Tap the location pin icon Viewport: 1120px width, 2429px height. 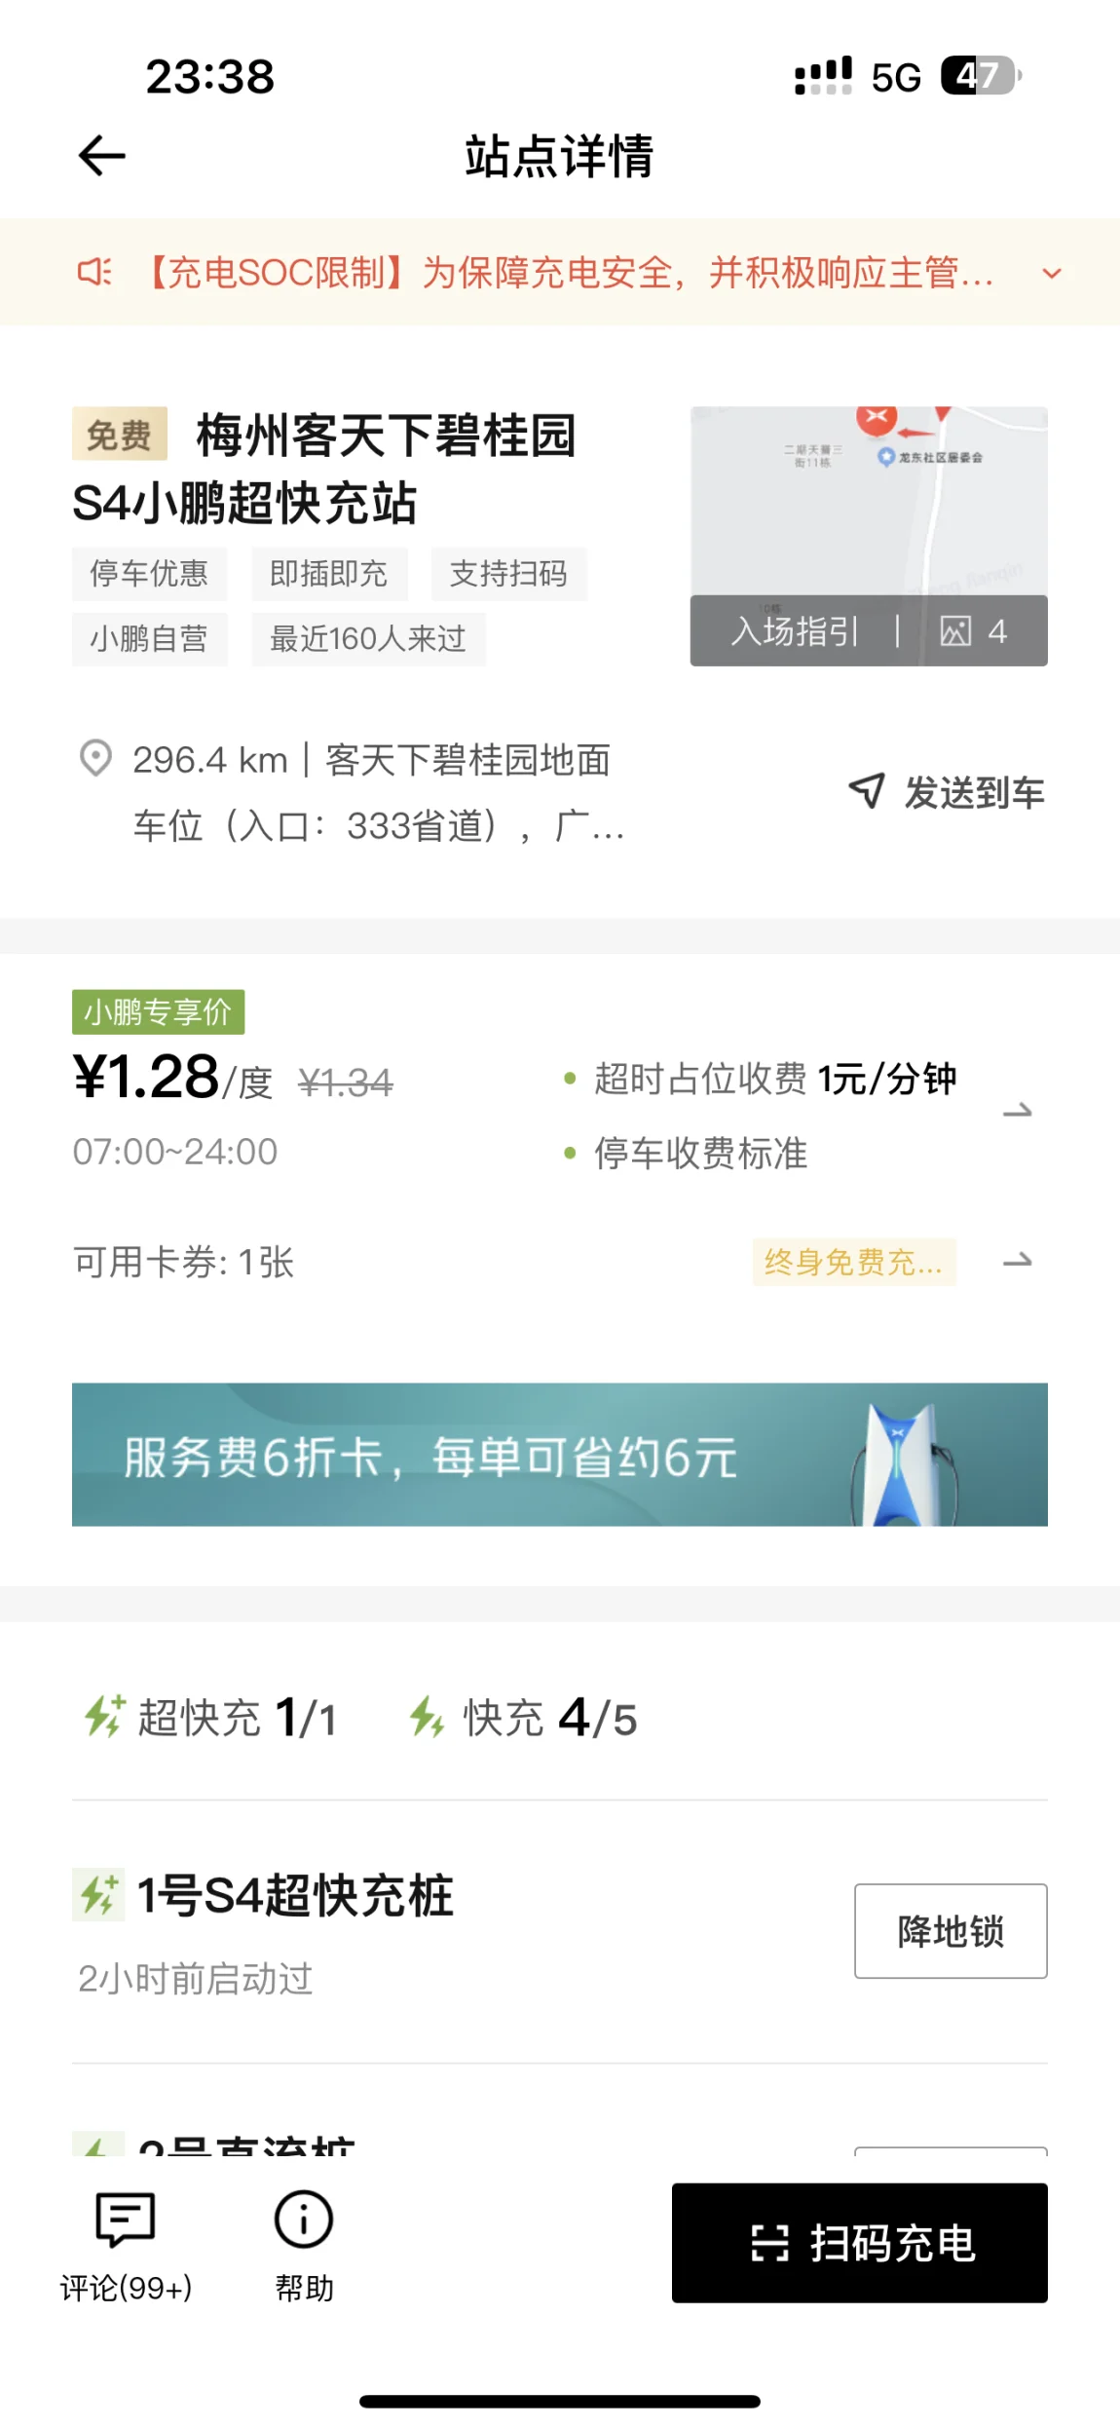coord(95,758)
